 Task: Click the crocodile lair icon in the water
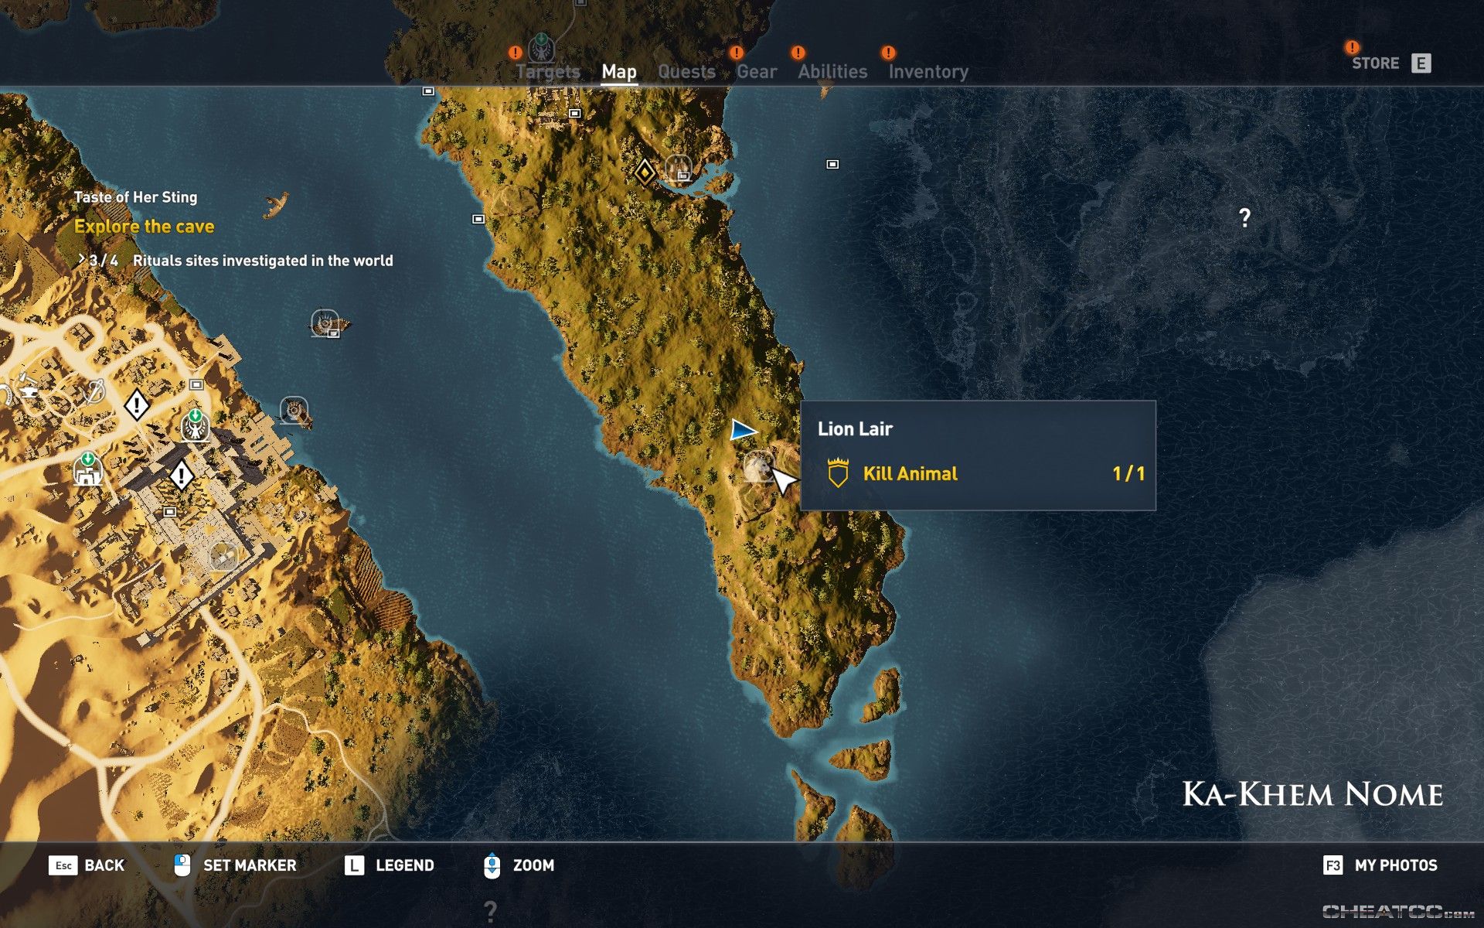[274, 203]
